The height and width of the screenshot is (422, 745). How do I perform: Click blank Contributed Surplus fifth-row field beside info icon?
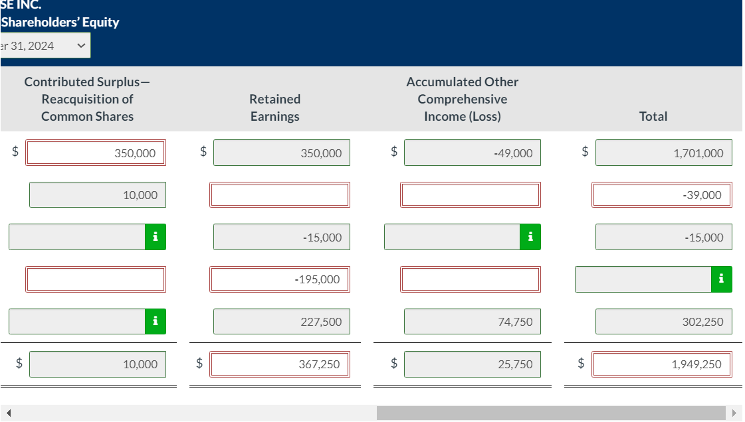tap(77, 322)
